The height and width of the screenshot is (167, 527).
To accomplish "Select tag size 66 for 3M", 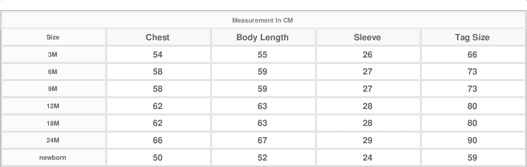I will [x=472, y=55].
